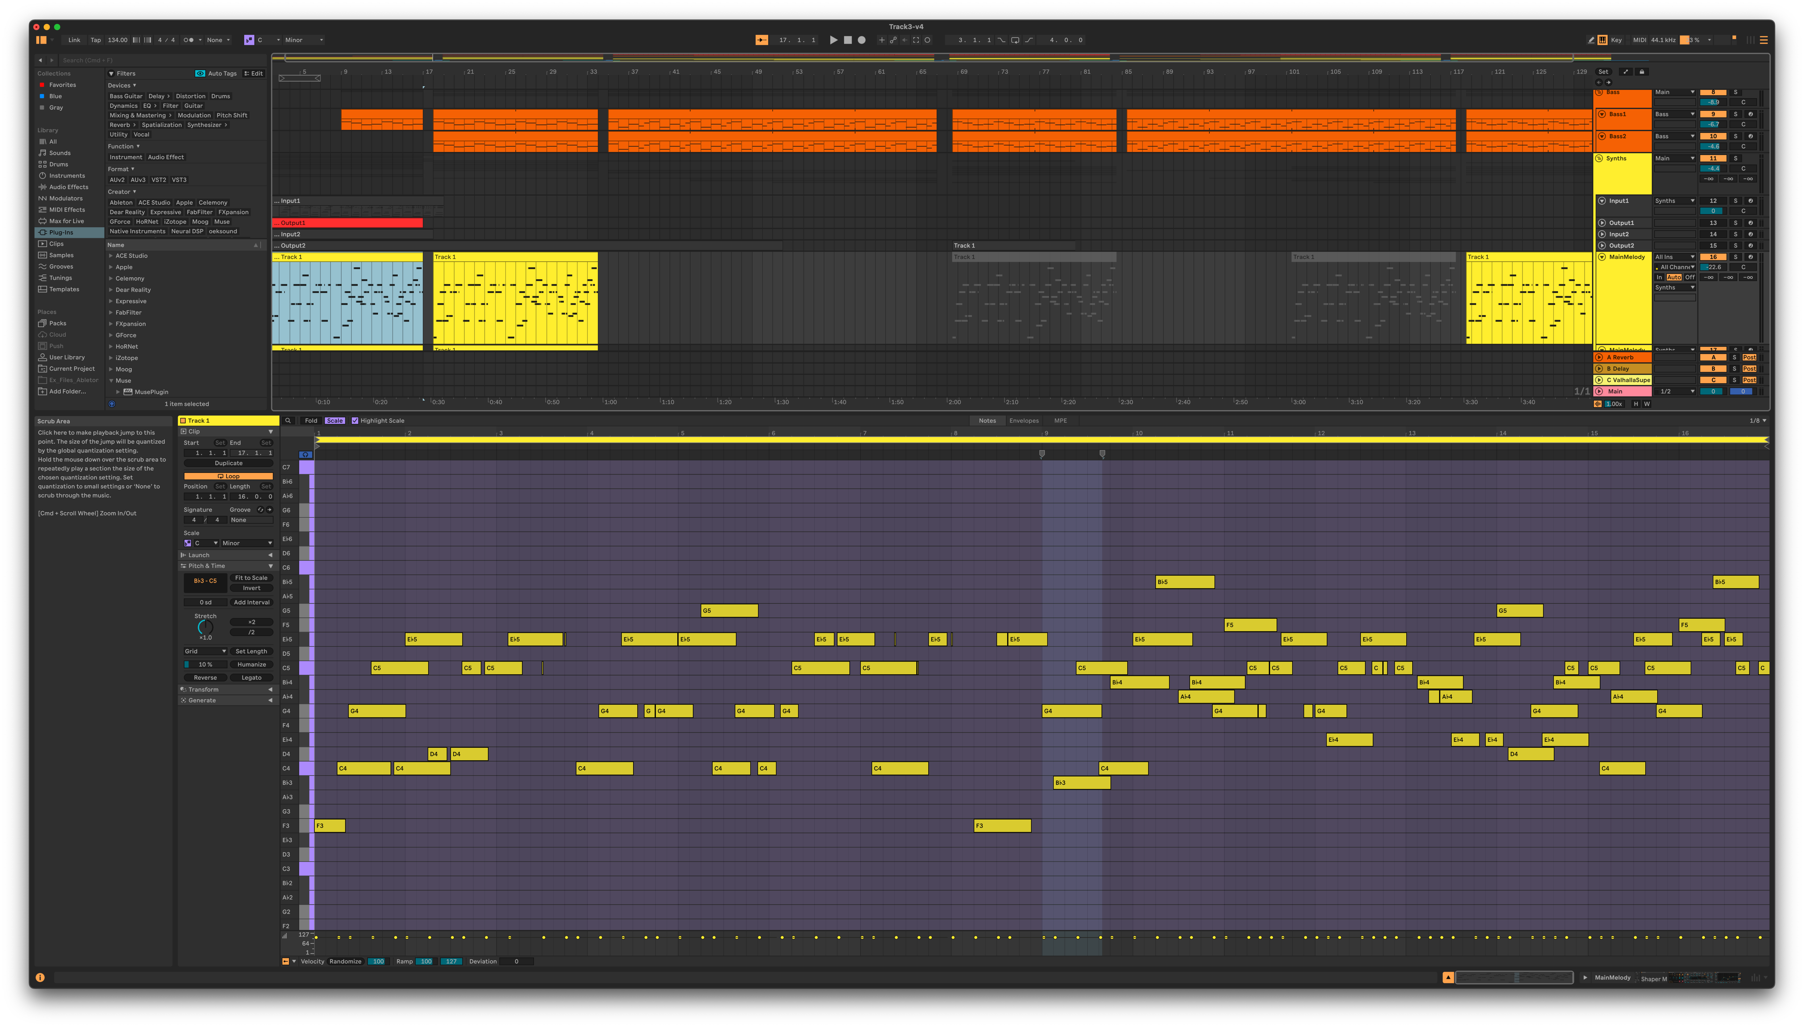Arm the Arrangement Record button

(x=861, y=40)
